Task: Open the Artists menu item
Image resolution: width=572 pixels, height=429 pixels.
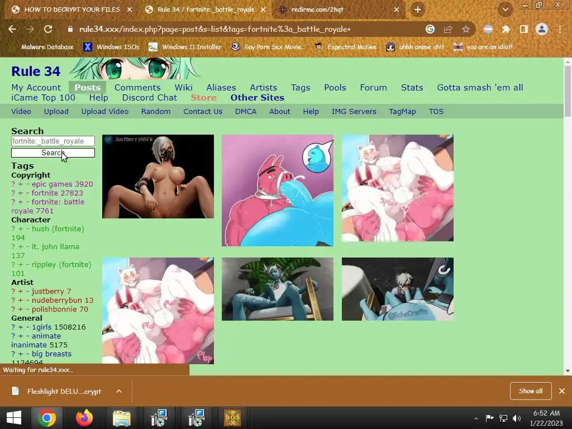Action: point(264,88)
